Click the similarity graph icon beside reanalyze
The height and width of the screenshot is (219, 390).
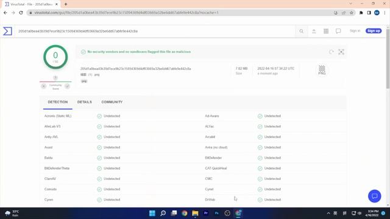[341, 52]
